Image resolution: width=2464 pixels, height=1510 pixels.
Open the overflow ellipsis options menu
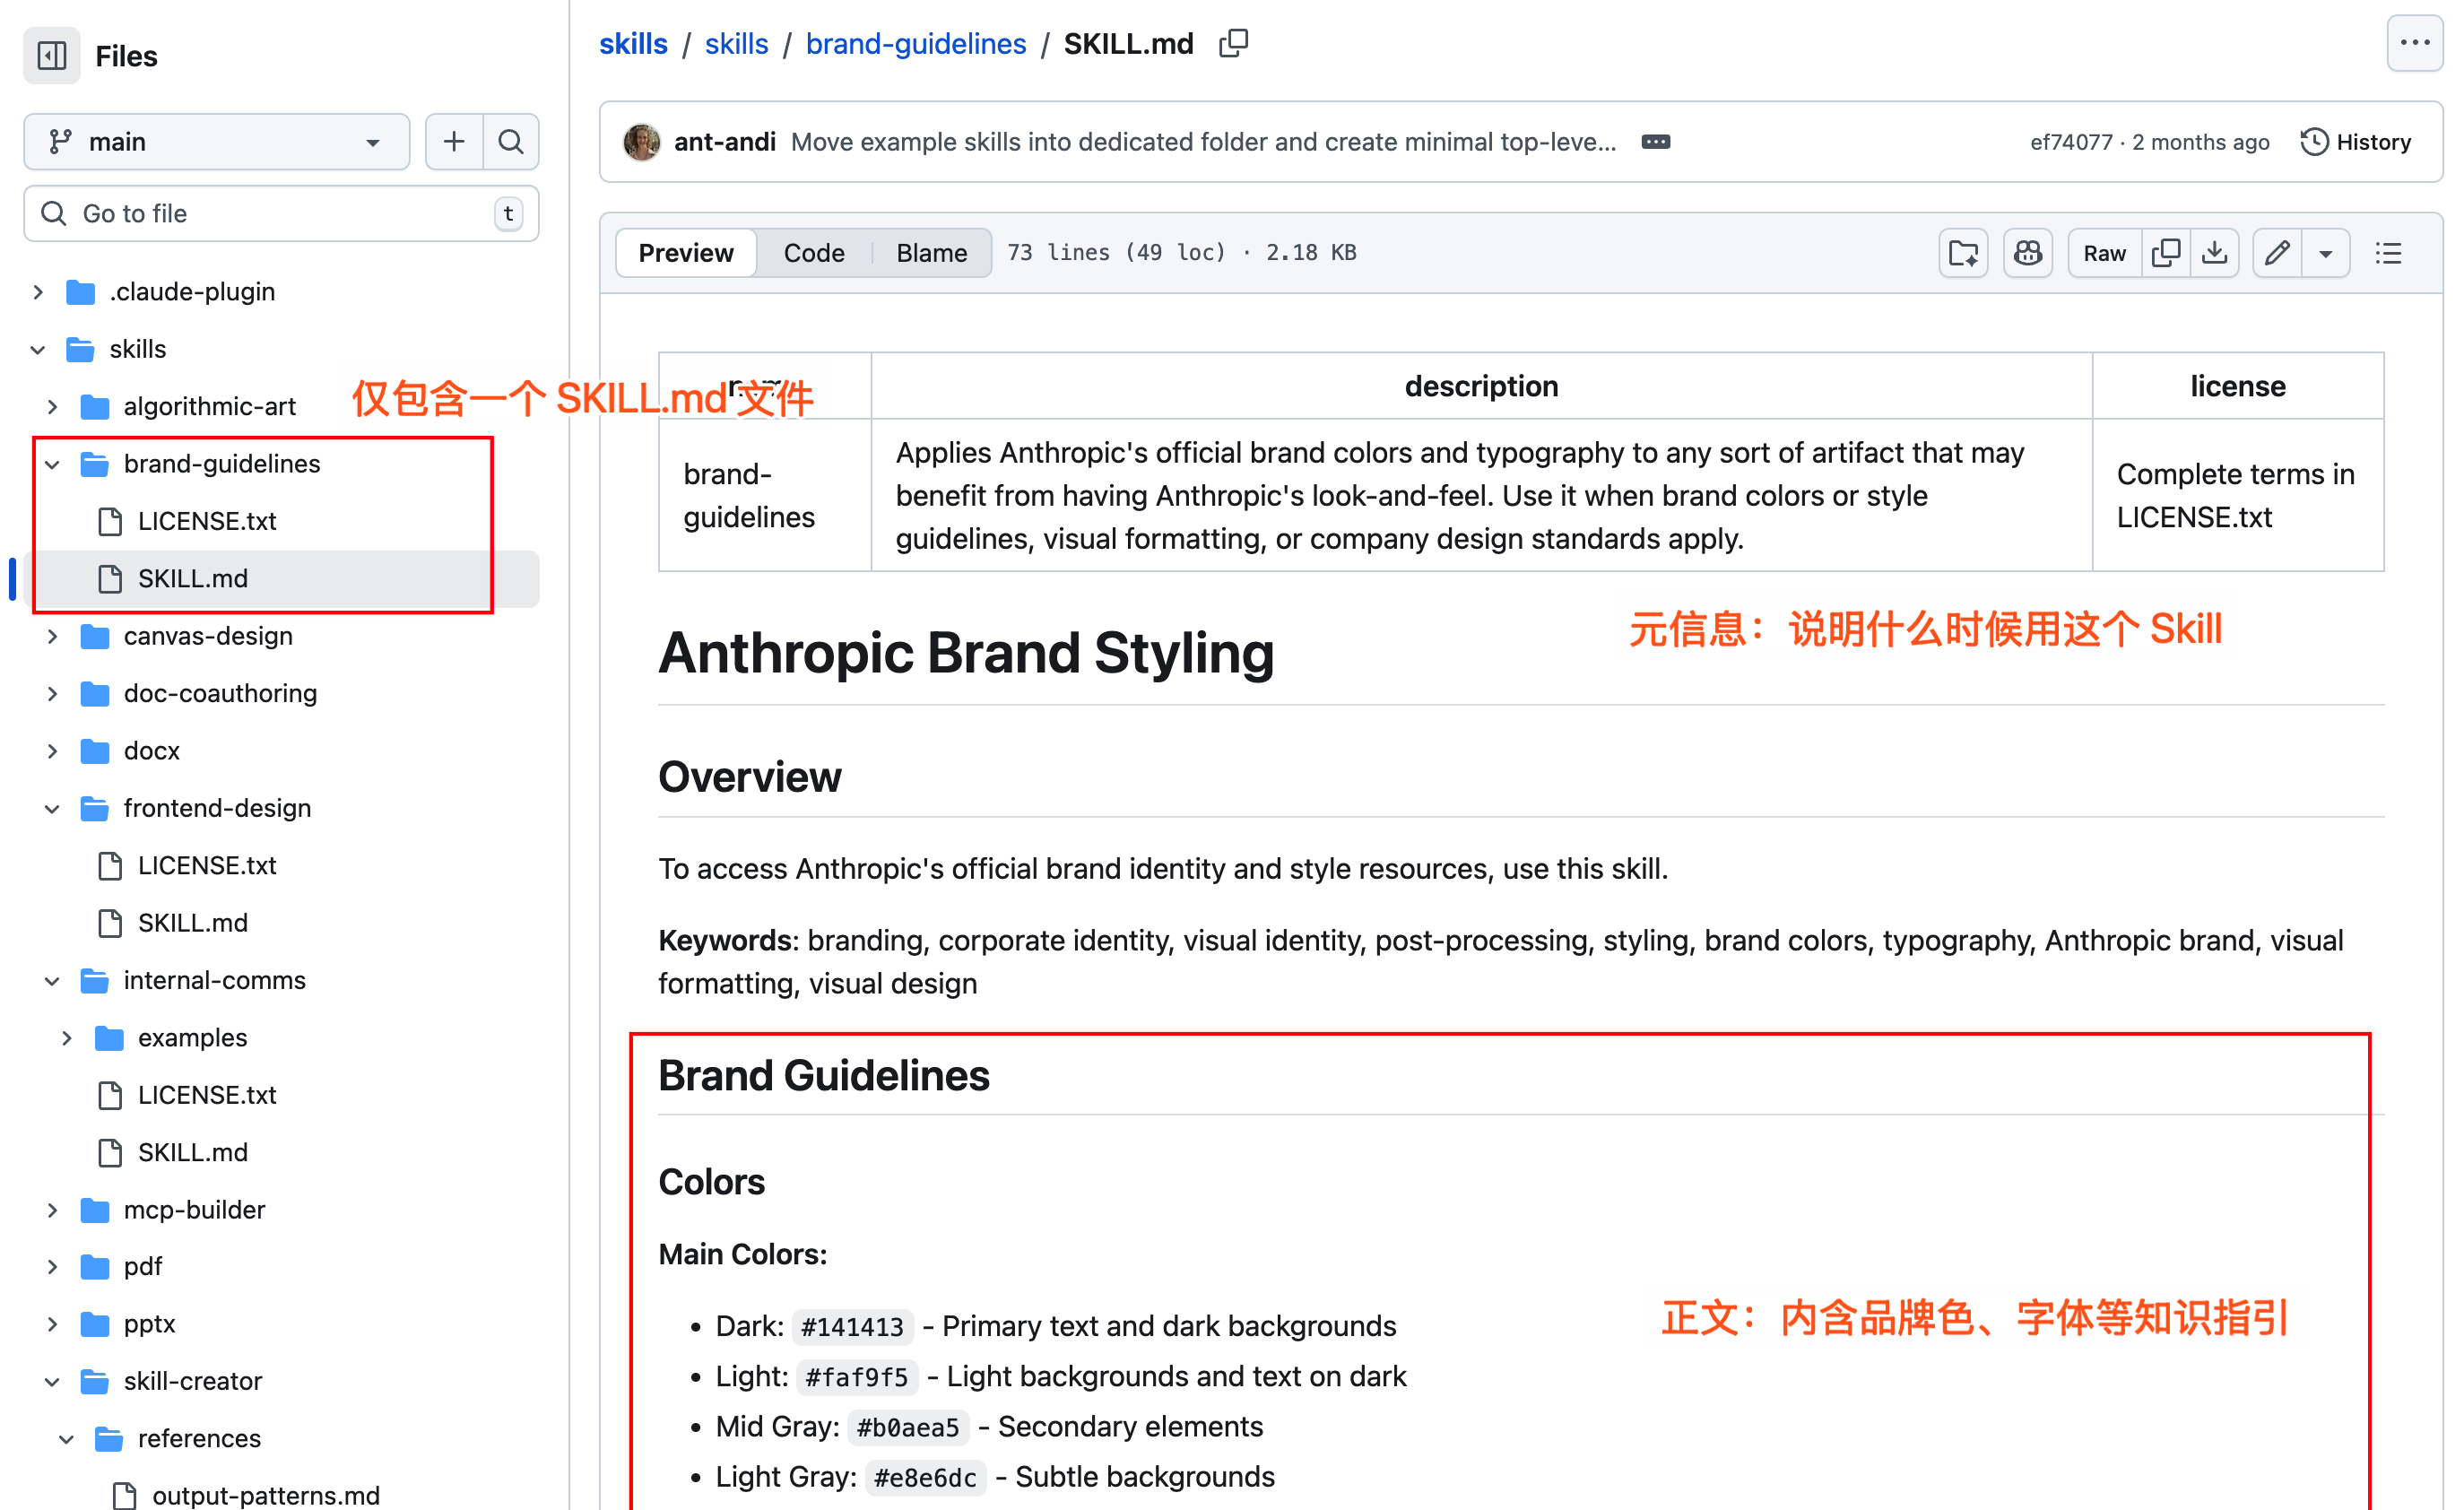[x=2415, y=42]
